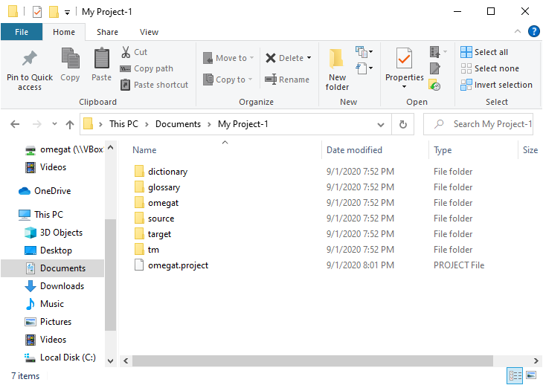Open the File menu tab
Viewport: 543px width, 385px height.
[x=22, y=32]
